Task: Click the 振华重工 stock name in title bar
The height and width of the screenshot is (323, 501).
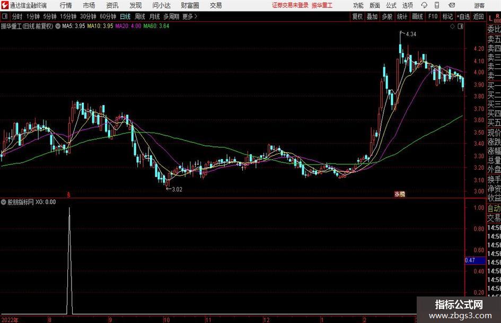Action: tap(322, 5)
